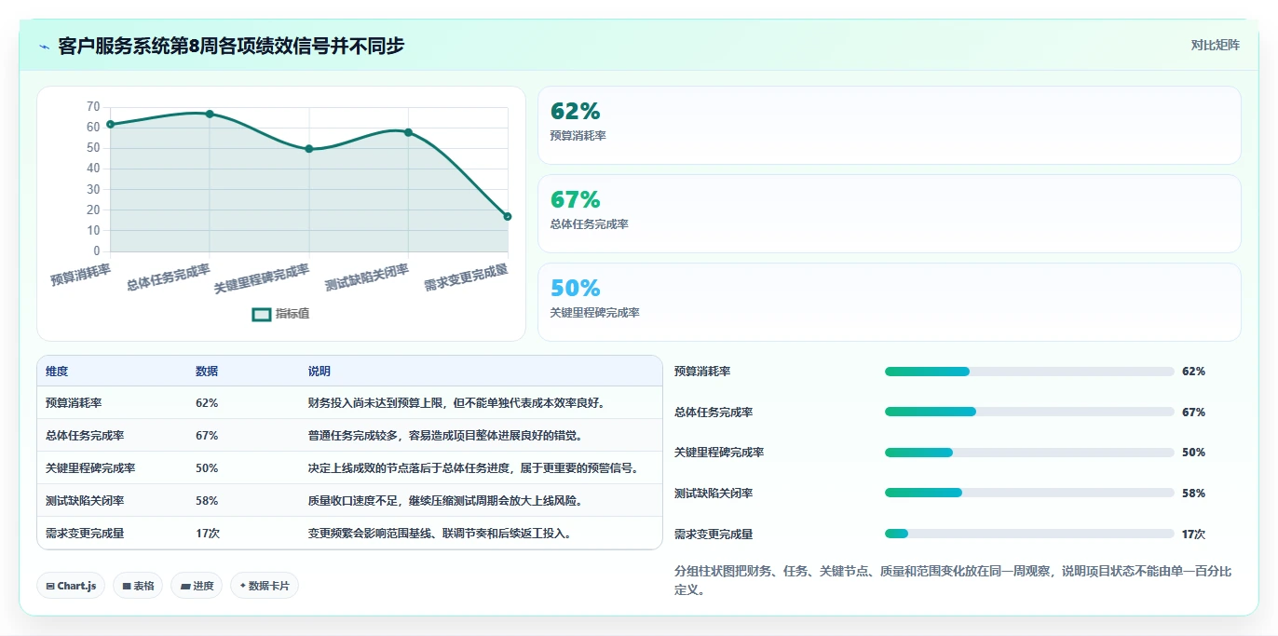Click the 进度 tag chip

point(197,586)
